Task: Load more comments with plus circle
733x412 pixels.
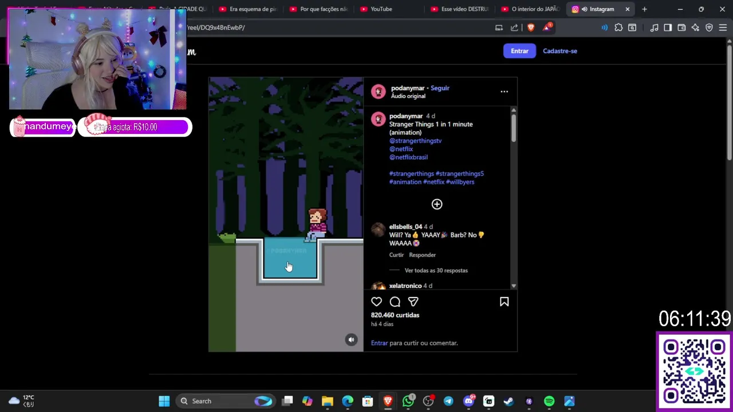Action: (x=437, y=204)
